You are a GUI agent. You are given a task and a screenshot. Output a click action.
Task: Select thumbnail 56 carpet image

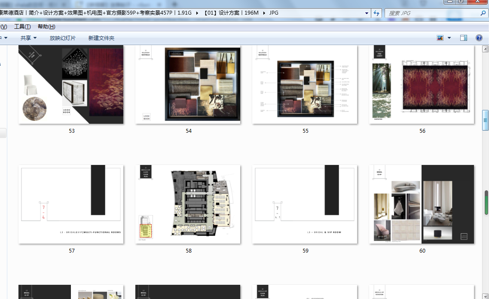422,85
